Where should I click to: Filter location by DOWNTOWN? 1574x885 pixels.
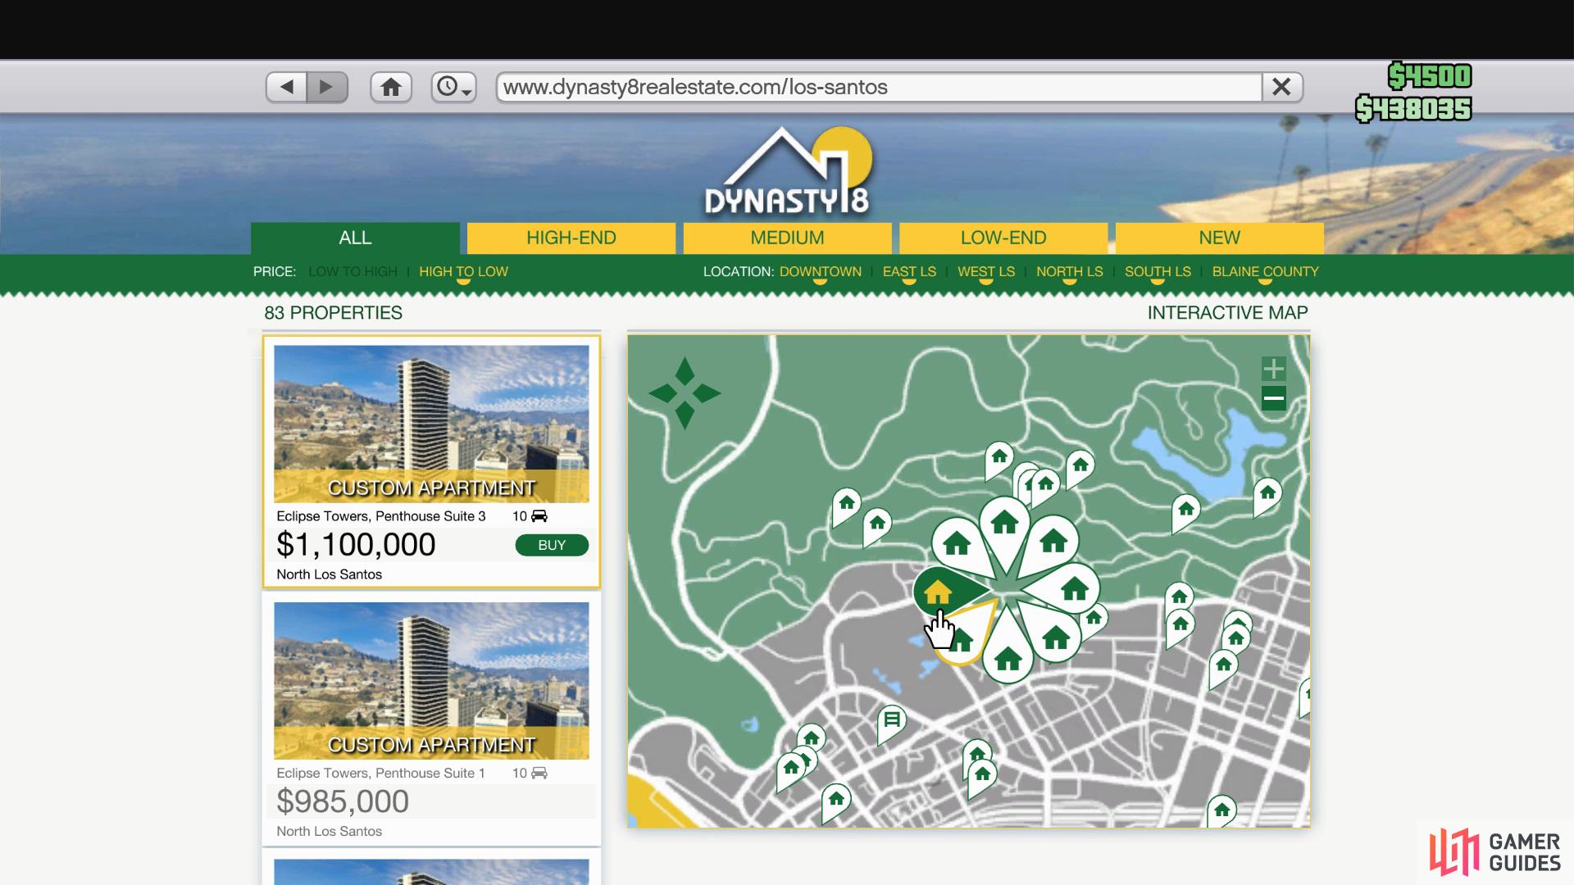click(820, 271)
